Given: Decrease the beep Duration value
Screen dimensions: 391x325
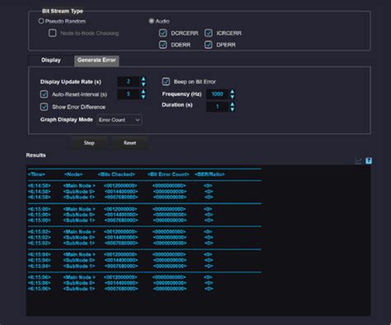Looking at the screenshot, I should [233, 109].
